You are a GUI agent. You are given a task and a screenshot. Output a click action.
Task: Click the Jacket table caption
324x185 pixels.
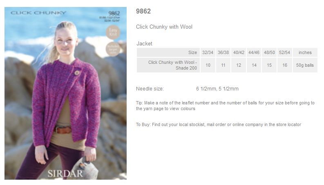(144, 44)
